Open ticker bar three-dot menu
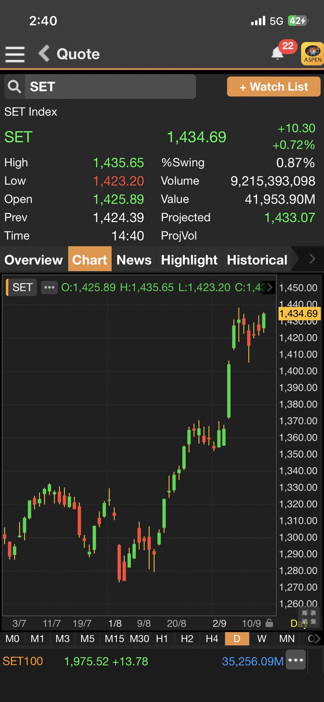Screen dimensions: 324x702 [x=296, y=660]
